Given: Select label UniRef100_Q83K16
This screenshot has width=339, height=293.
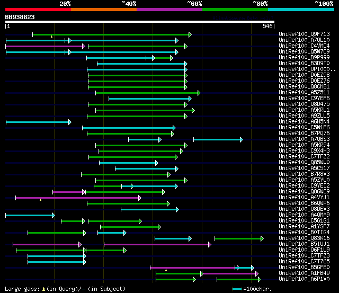Looking at the screenshot, I should pos(304,238).
